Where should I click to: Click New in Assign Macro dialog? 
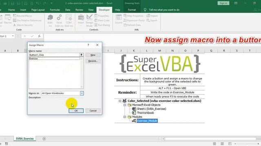click(x=93, y=55)
